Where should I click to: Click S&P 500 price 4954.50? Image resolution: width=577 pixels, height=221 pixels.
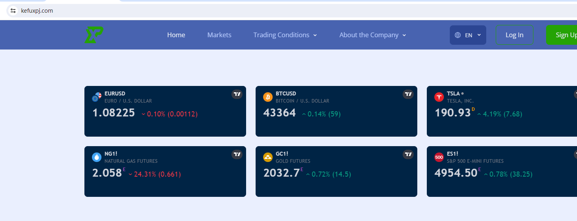click(456, 173)
